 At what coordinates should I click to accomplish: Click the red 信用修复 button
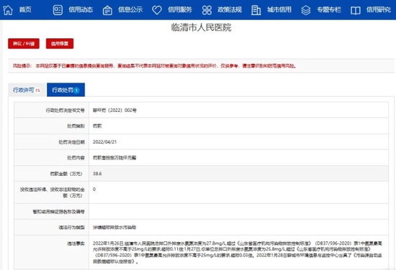(60, 44)
